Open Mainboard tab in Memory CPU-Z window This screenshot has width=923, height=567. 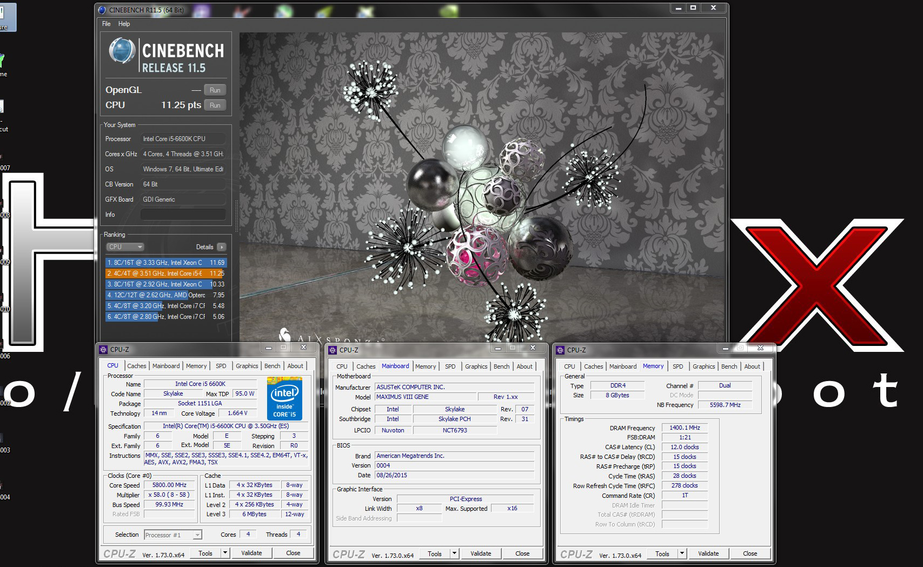click(x=623, y=366)
